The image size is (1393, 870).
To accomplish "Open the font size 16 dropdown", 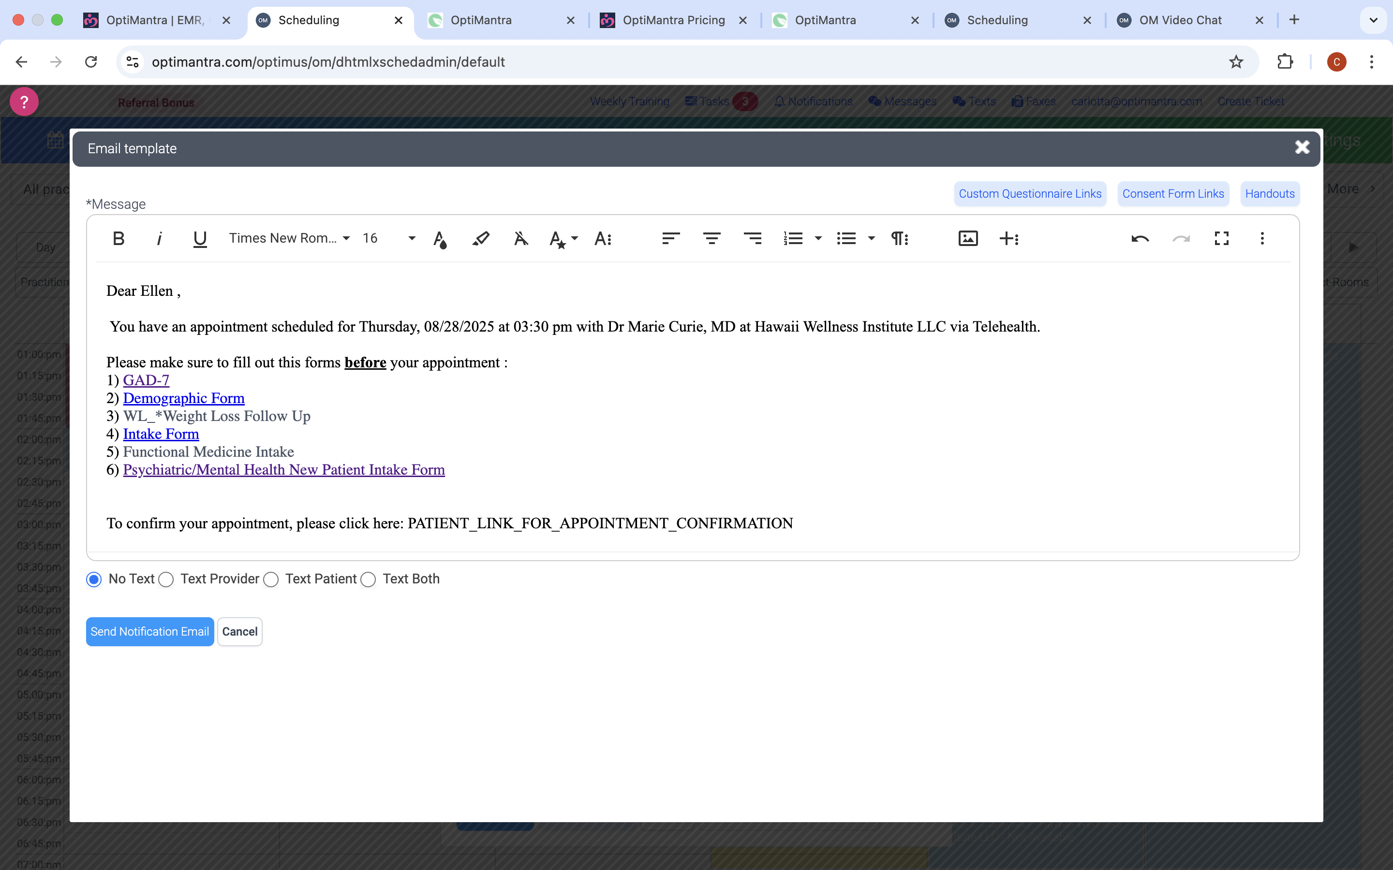I will tap(388, 238).
